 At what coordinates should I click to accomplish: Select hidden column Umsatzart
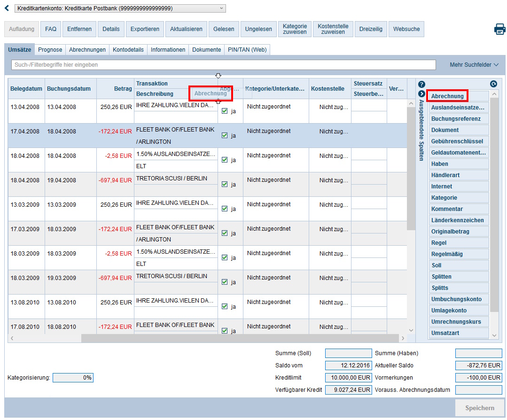[459, 333]
